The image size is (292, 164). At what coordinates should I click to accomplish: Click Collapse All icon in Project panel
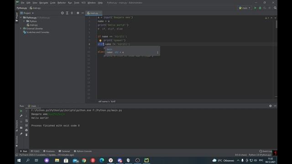click(x=72, y=13)
